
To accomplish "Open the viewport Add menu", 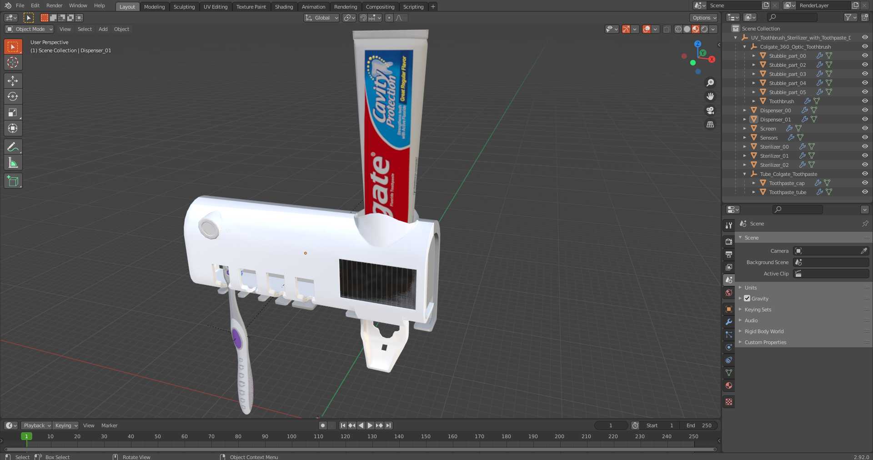I will [x=103, y=29].
